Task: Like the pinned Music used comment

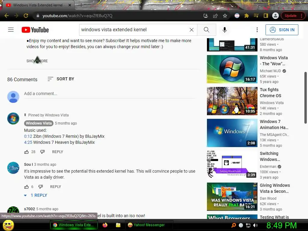Action: coord(26,152)
